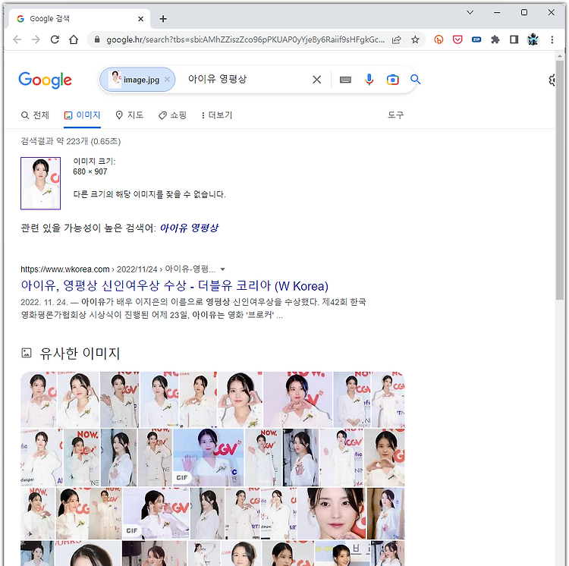Toggle the browser side panel
Image resolution: width=569 pixels, height=566 pixels.
coord(514,39)
